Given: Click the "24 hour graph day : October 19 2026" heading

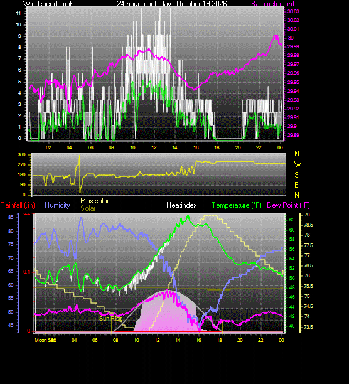Looking at the screenshot, I should [172, 4].
